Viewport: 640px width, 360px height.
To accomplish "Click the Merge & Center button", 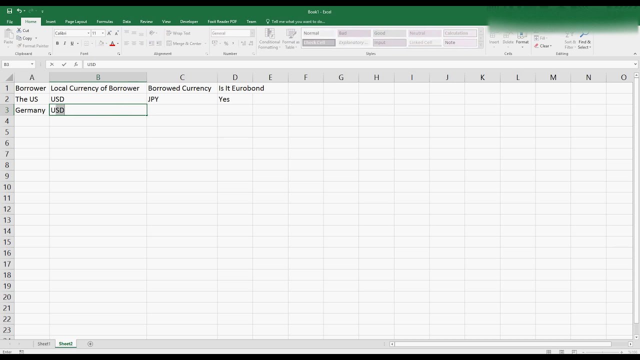I will [184, 43].
